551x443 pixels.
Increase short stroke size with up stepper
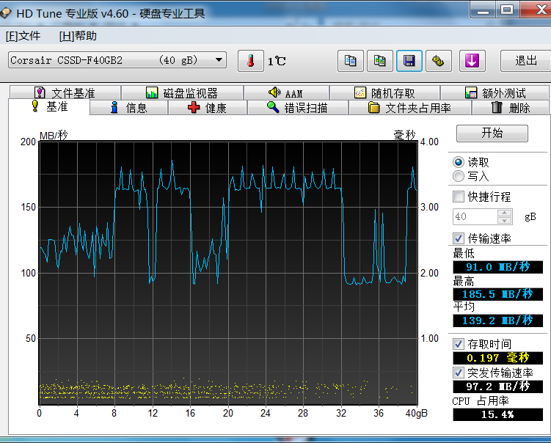coord(504,213)
